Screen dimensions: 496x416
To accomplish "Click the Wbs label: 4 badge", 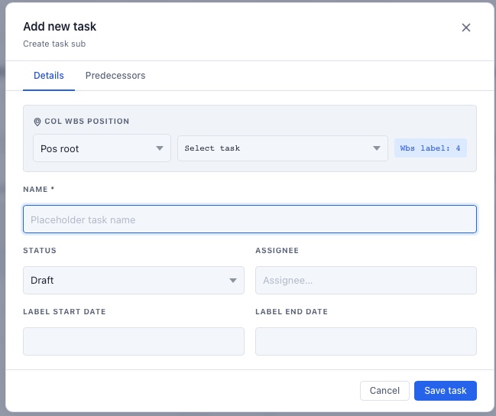I will coord(430,148).
